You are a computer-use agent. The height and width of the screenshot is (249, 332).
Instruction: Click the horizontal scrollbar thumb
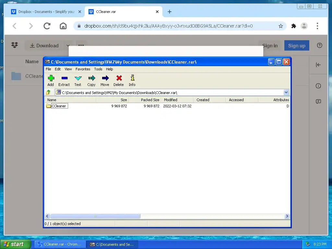pyautogui.click(x=95, y=216)
